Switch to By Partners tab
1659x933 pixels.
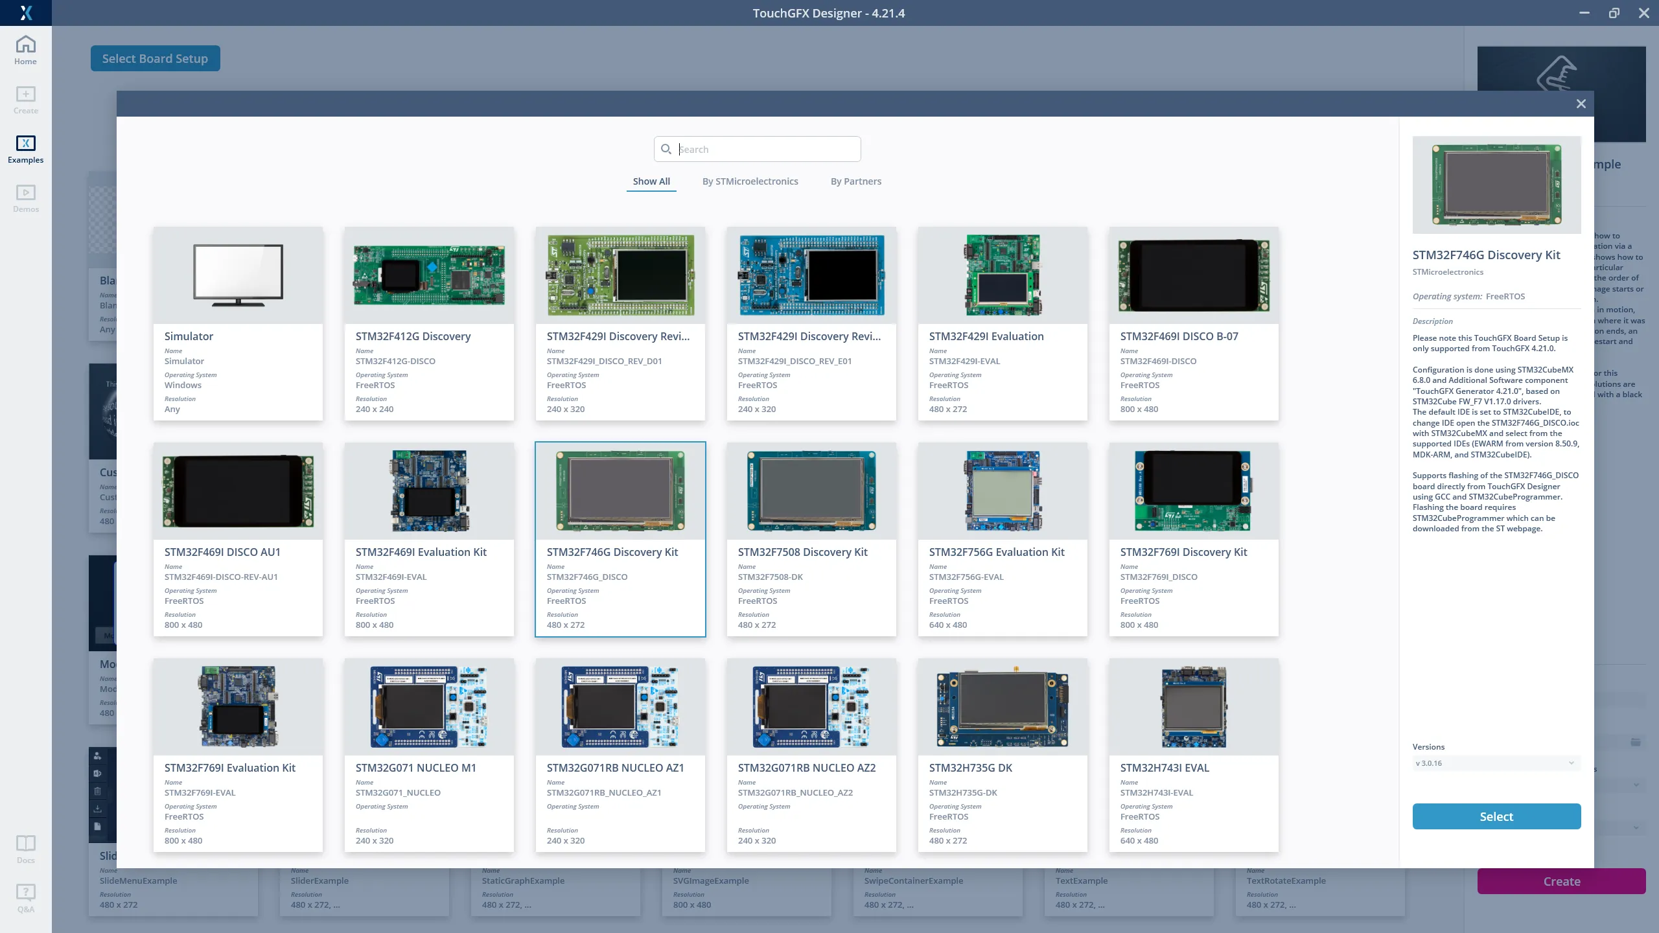click(855, 181)
